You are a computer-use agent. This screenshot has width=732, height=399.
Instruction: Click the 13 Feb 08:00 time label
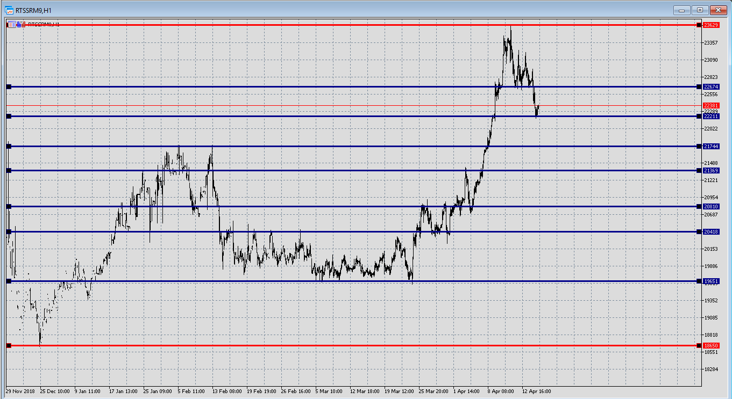pos(226,391)
